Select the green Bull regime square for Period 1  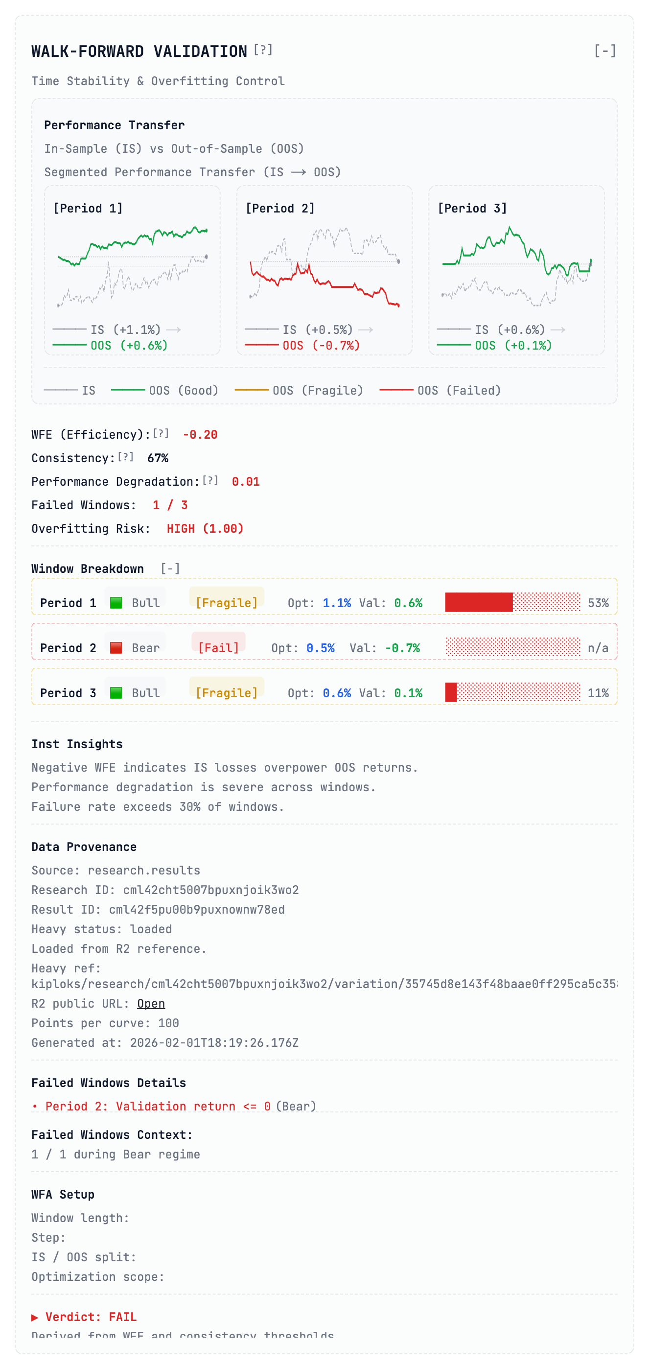coord(116,603)
